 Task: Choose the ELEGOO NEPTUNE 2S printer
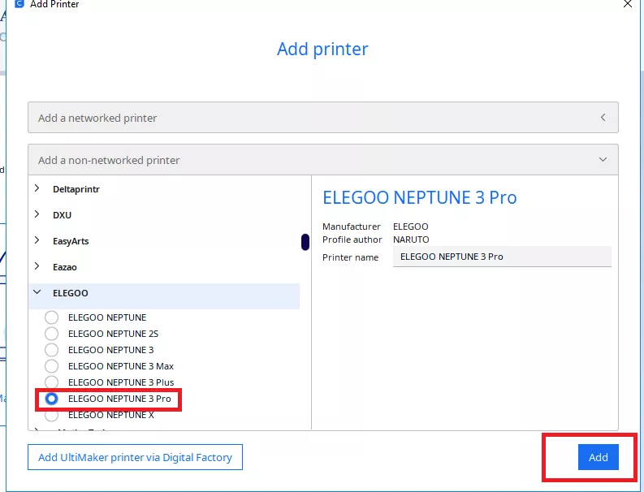point(52,334)
